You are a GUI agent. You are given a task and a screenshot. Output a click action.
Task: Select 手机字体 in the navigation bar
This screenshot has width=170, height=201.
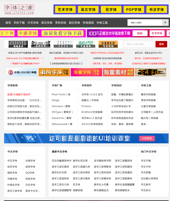click(x=61, y=23)
